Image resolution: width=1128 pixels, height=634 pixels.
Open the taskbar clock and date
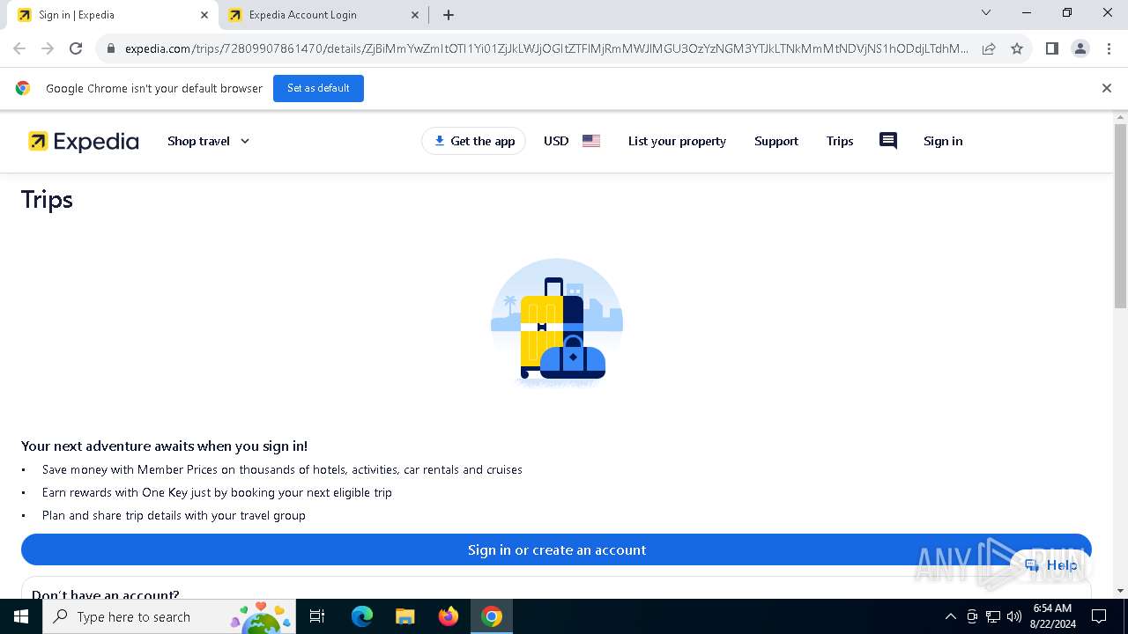[1052, 616]
